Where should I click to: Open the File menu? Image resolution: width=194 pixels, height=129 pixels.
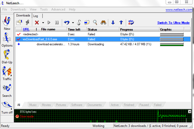point(5,9)
